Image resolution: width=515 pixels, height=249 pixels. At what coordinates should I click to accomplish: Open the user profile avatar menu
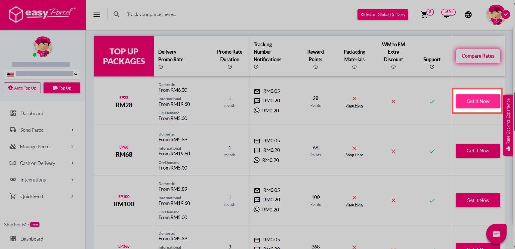coord(498,15)
